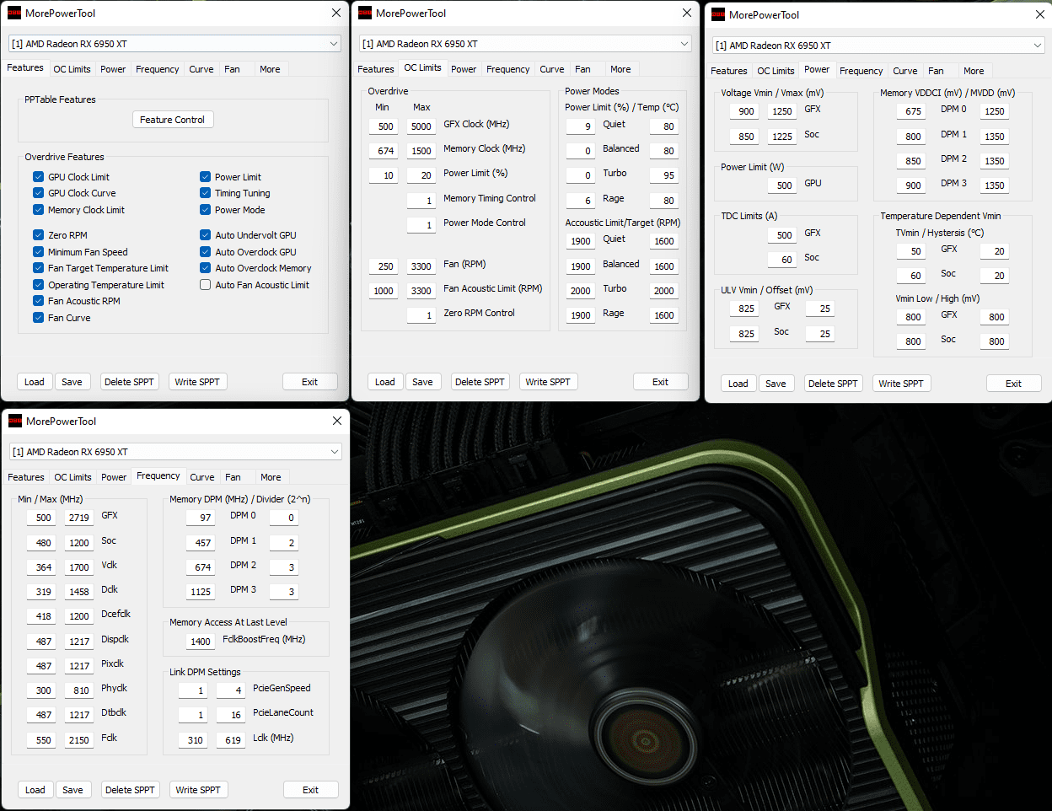Click Quiet power limit field showing 9

click(580, 126)
